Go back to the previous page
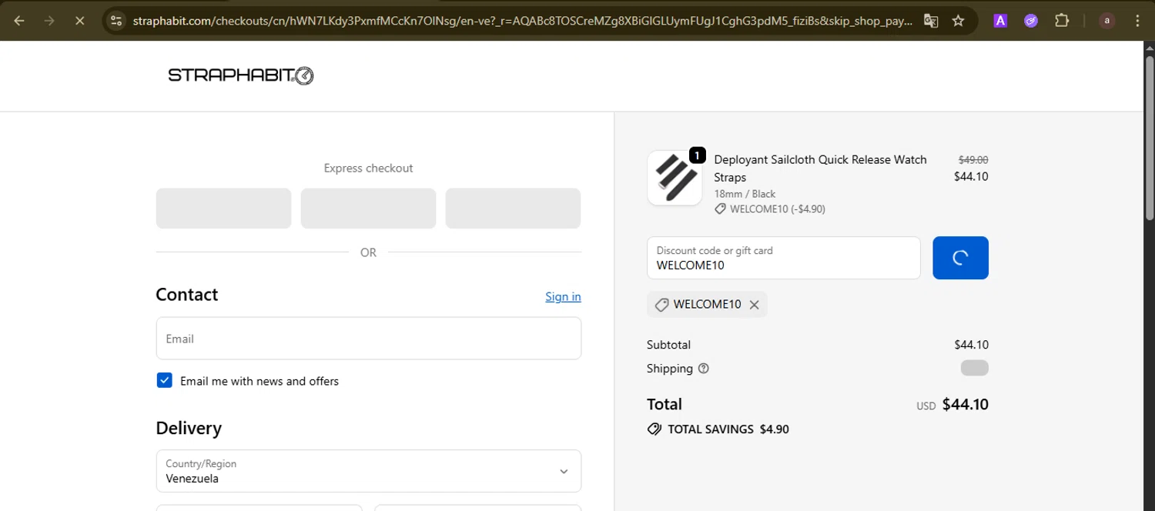The image size is (1155, 511). point(19,21)
